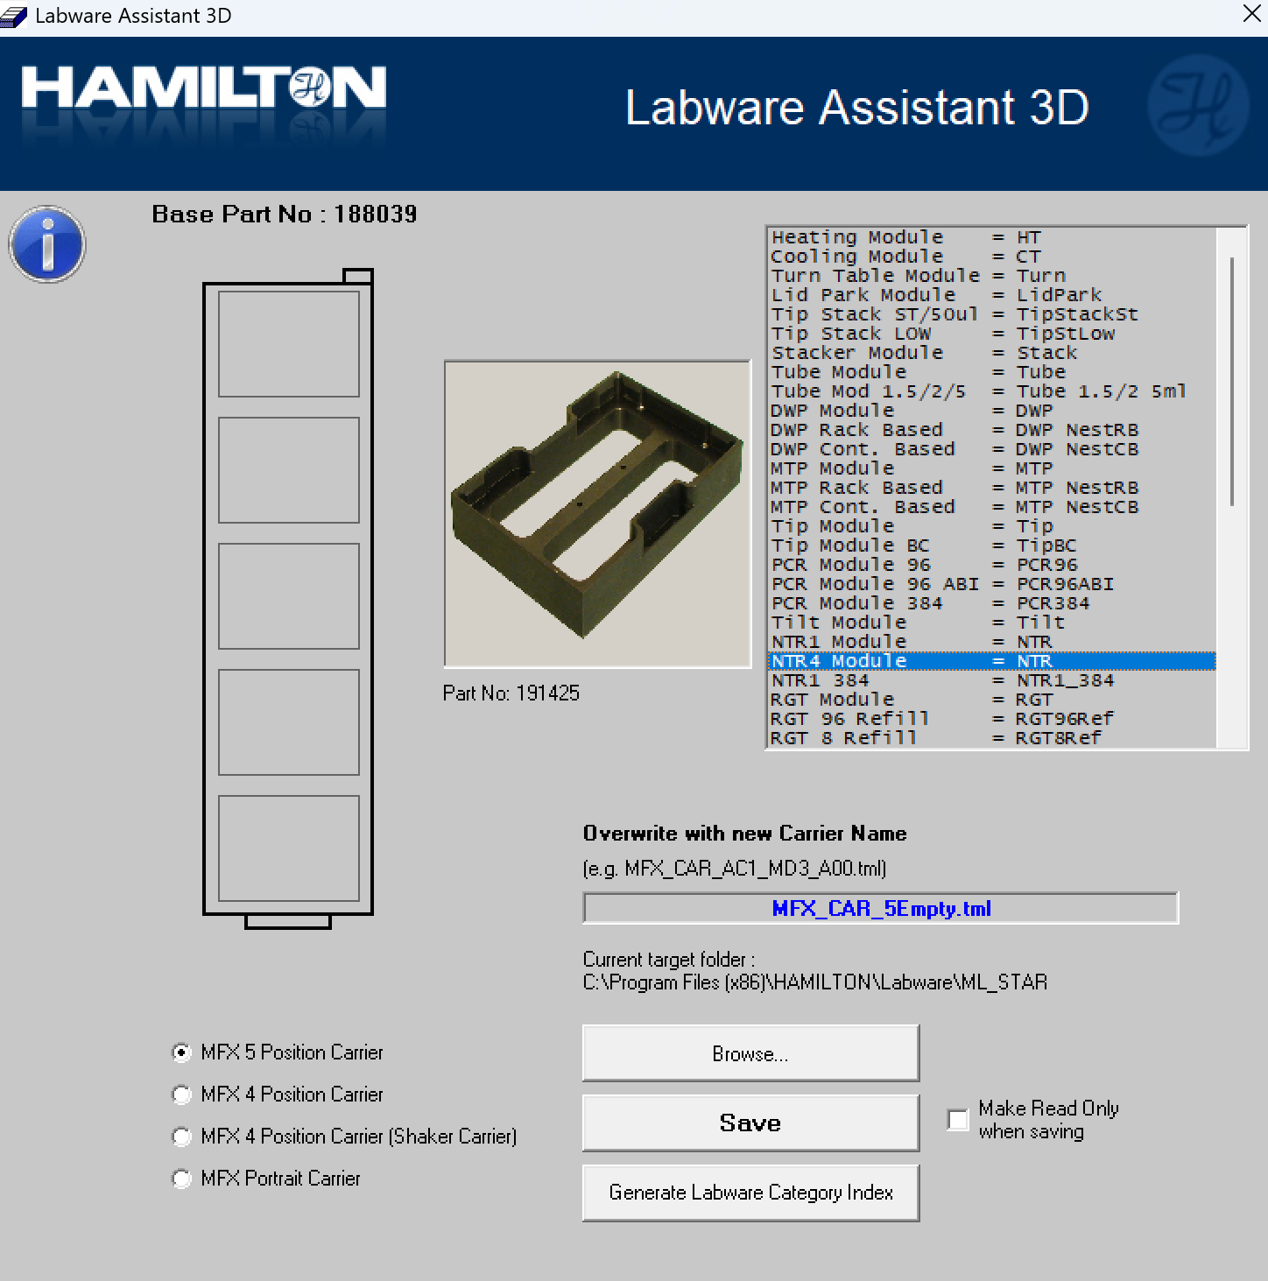
Task: Select 'Tilt Module = Tilt' row
Action: point(992,623)
